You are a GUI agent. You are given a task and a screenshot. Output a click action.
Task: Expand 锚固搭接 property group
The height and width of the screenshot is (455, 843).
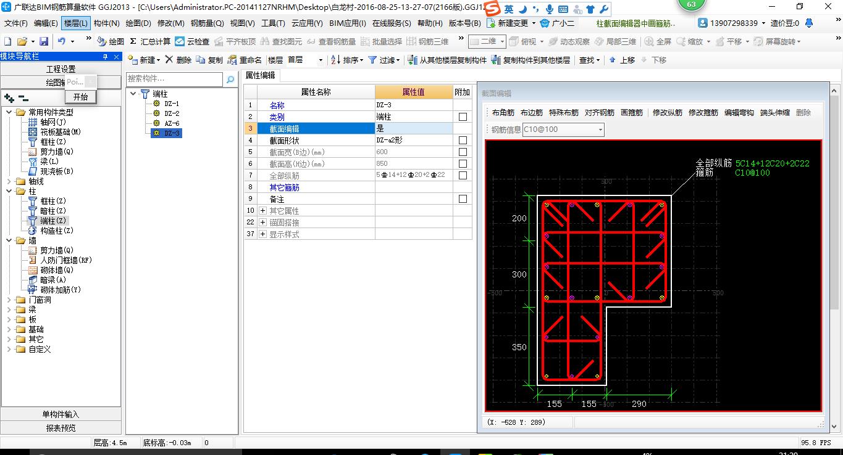coord(262,223)
